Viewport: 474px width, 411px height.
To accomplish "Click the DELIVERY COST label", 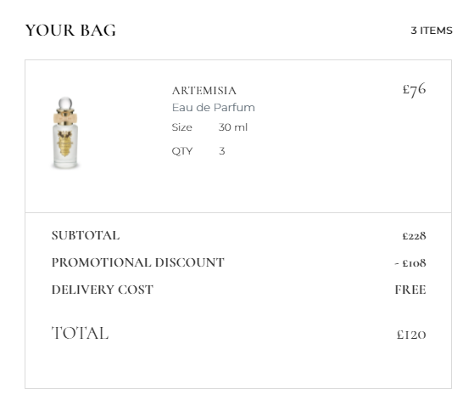I will coord(102,290).
